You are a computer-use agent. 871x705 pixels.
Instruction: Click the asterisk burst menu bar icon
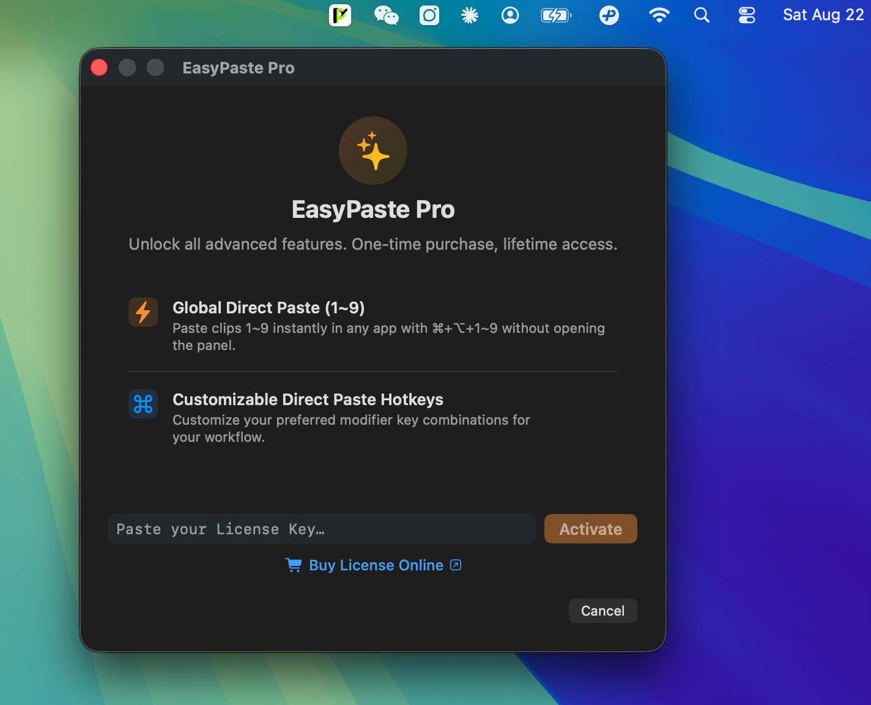coord(470,15)
